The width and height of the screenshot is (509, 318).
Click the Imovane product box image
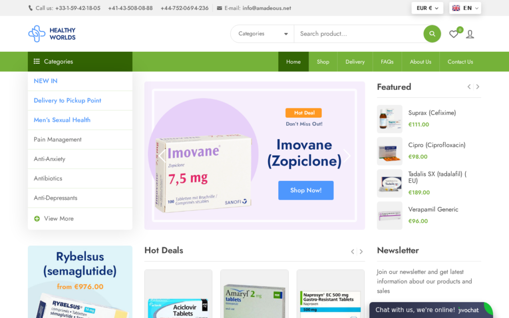203,173
